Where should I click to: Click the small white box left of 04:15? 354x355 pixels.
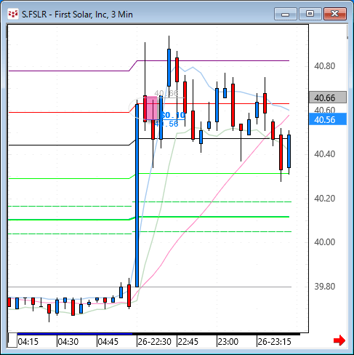point(12,340)
